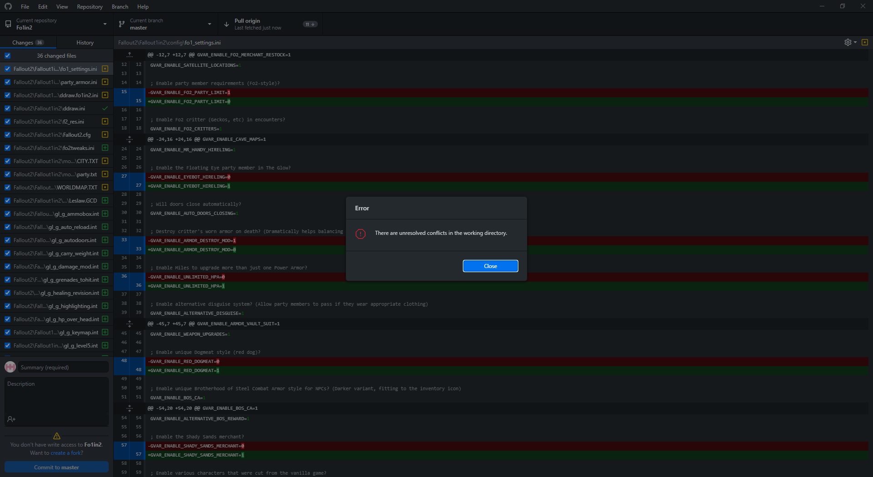
Task: Uncheck the Fallout1in2\ddraw.ini file checkbox
Action: coord(7,108)
